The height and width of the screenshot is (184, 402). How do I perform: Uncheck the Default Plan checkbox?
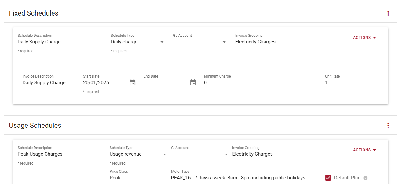[x=328, y=178]
